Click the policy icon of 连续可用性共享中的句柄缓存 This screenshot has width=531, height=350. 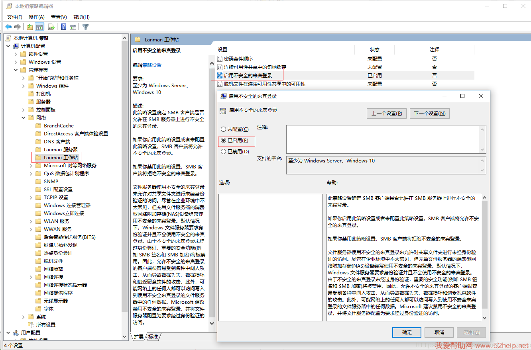(x=220, y=67)
